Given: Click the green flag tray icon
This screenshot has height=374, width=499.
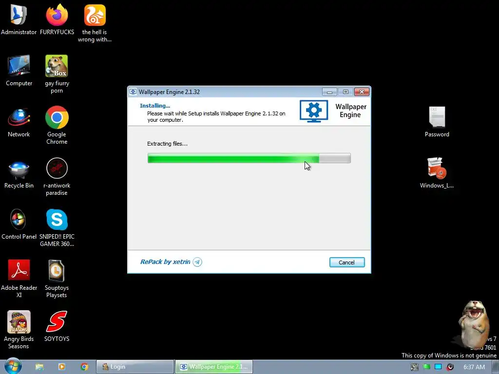Looking at the screenshot, I should click(426, 367).
